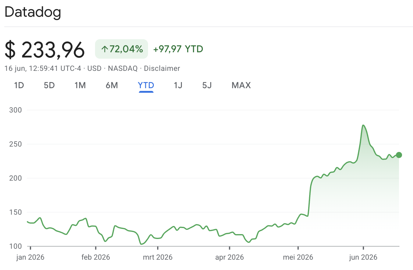Click the +97,97 YTD change text
Viewport: 413px width, 270px height.
tap(178, 49)
